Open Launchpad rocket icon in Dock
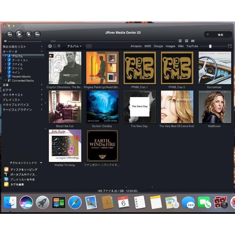 [43, 202]
